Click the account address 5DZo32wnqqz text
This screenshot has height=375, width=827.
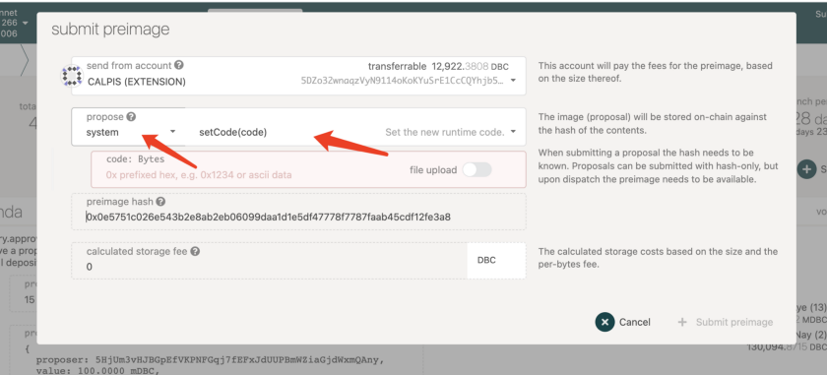click(402, 81)
